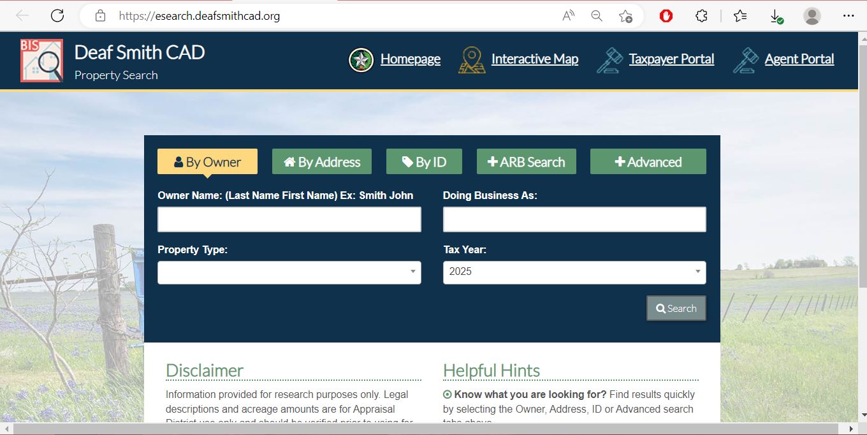The width and height of the screenshot is (867, 435).
Task: Click the Owner Name input field
Action: 289,219
